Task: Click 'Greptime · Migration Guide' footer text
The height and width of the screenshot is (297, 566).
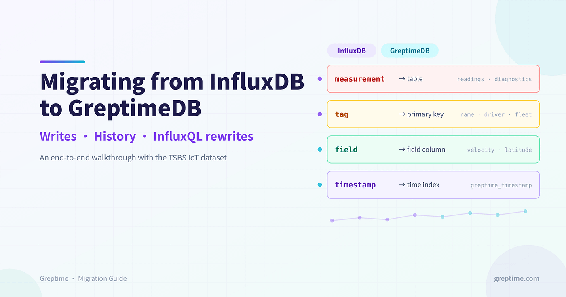Action: pos(83,279)
